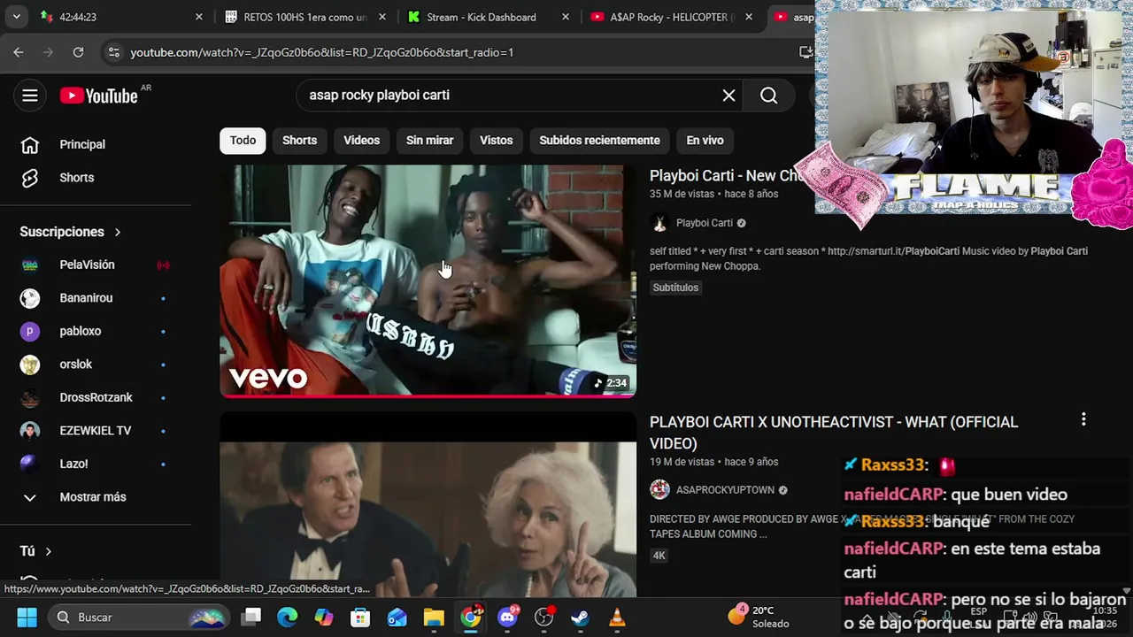Screen dimensions: 1133x637
Task: Open the Playboi Carti New Choppa thumbnail
Action: (x=428, y=280)
